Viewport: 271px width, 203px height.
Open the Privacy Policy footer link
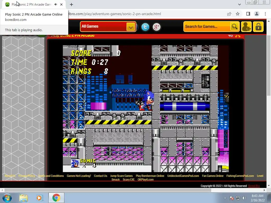click(27, 176)
